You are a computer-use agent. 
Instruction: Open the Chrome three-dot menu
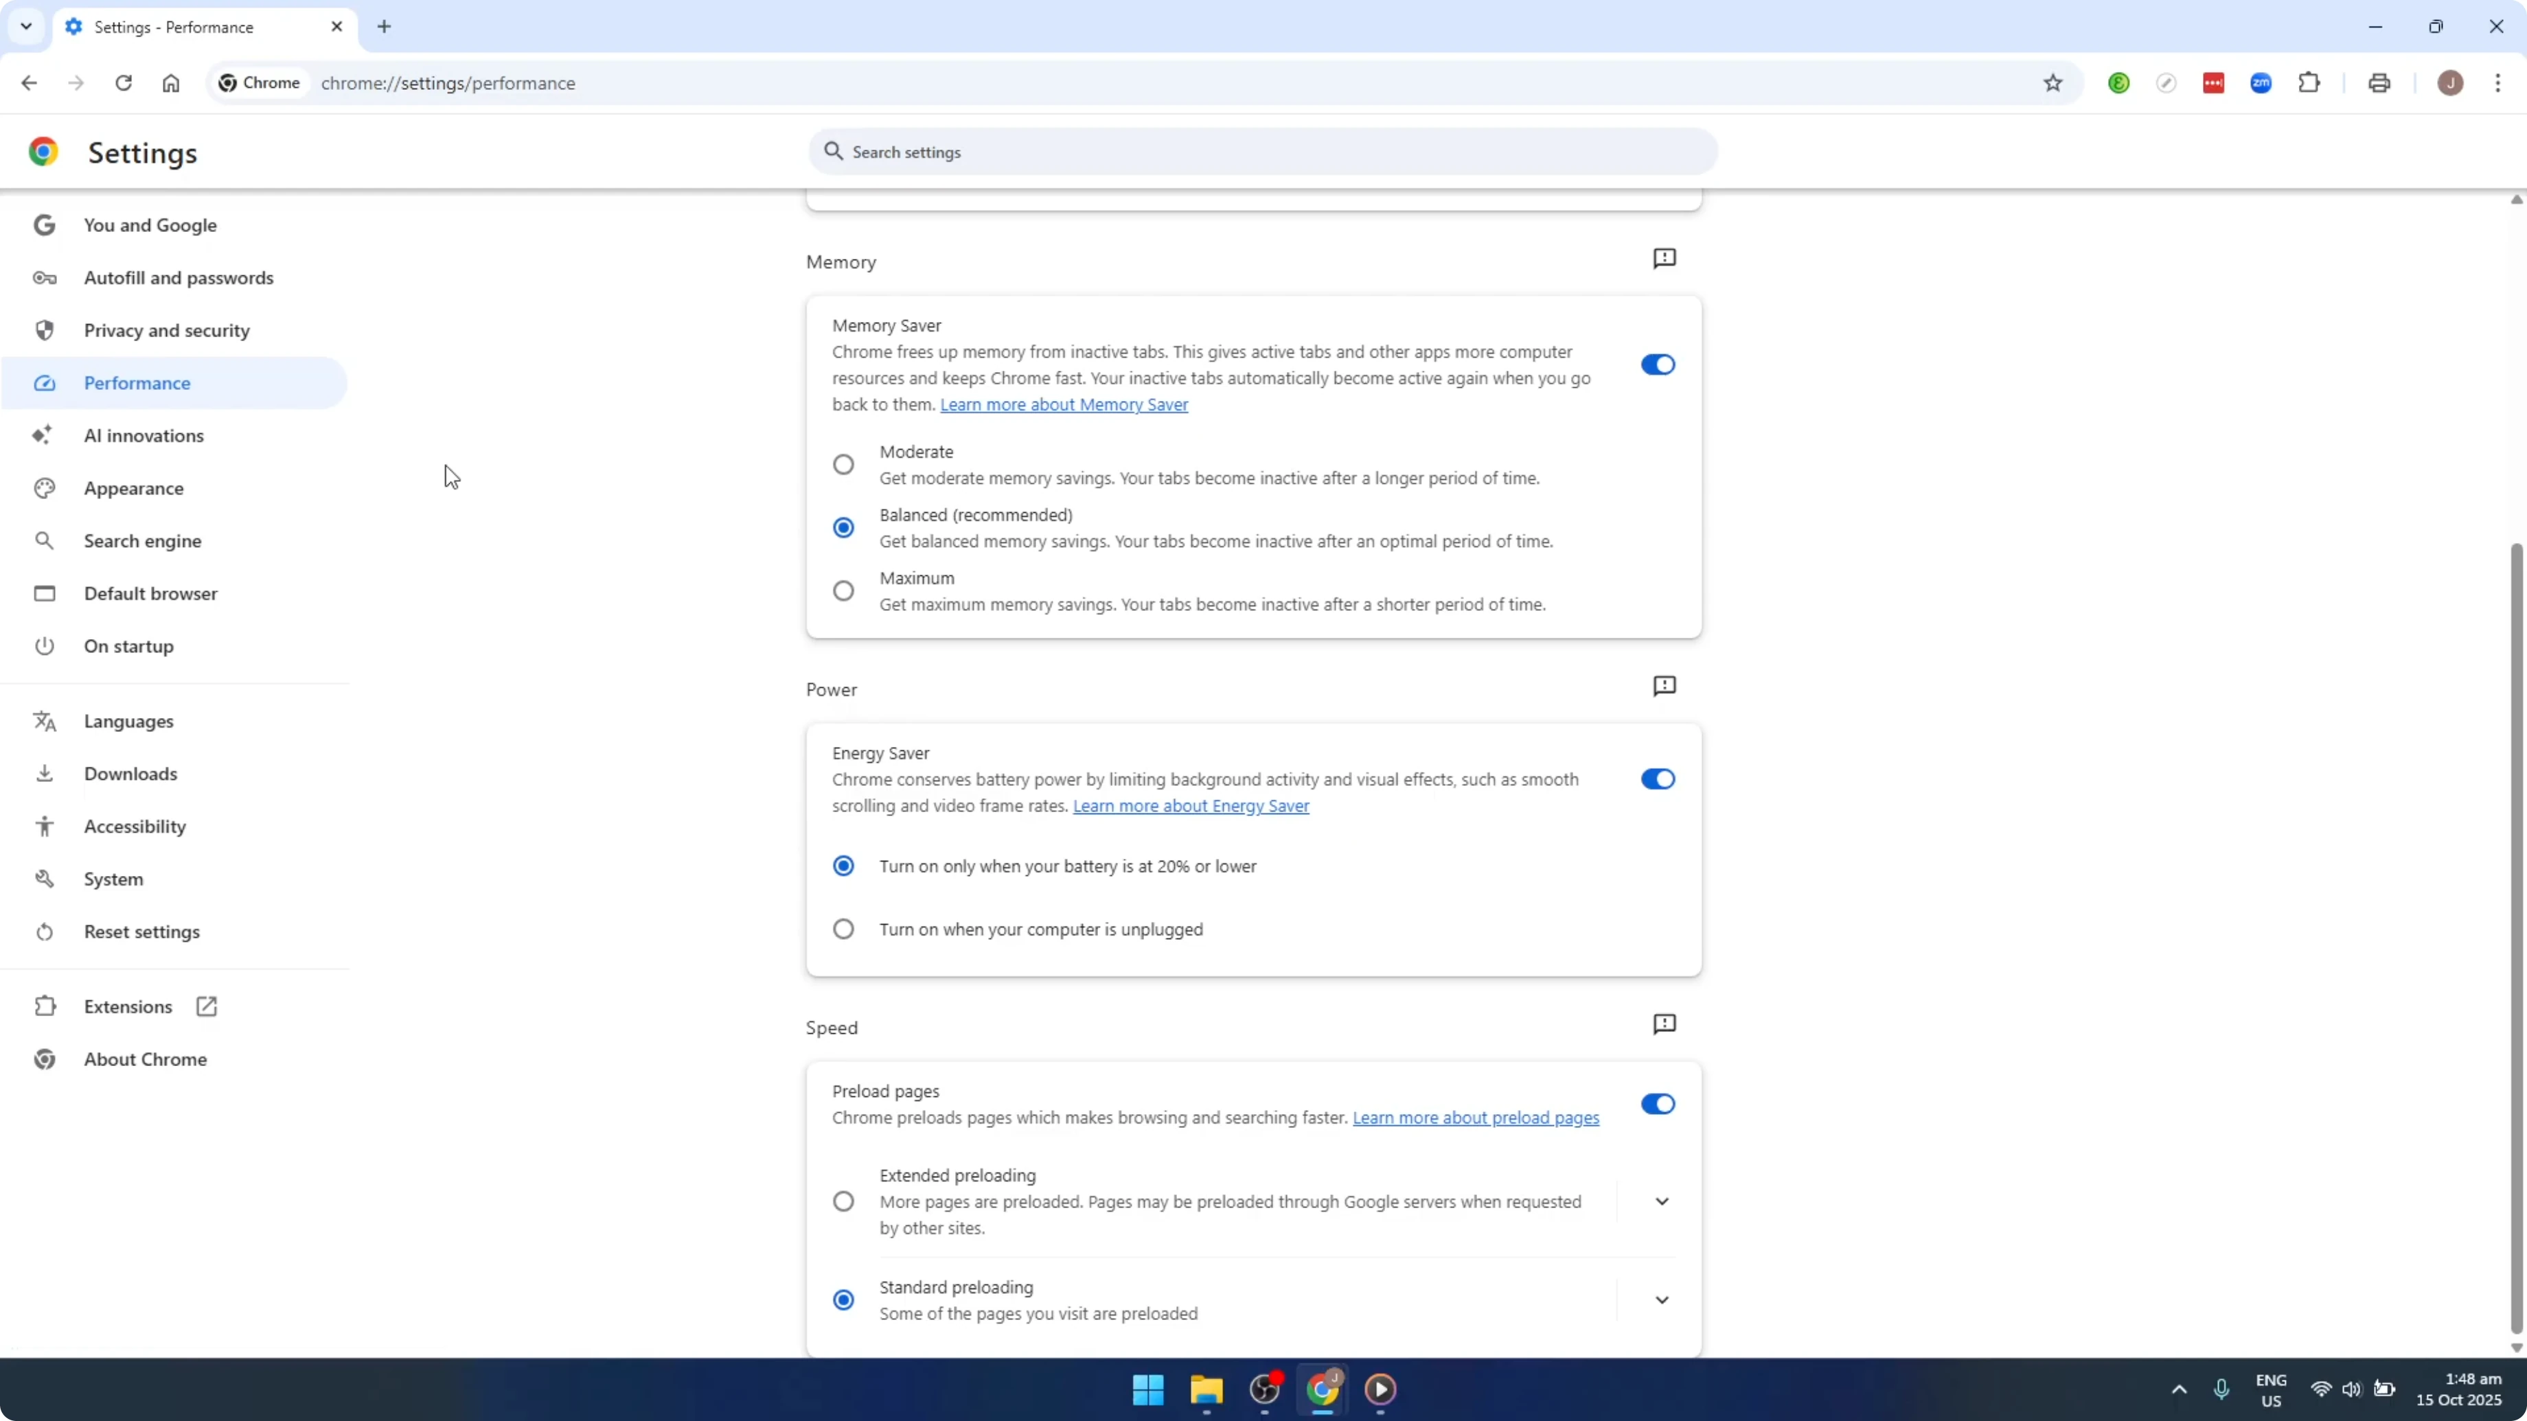(2499, 83)
